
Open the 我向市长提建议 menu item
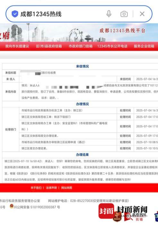pyautogui.click(x=17, y=46)
